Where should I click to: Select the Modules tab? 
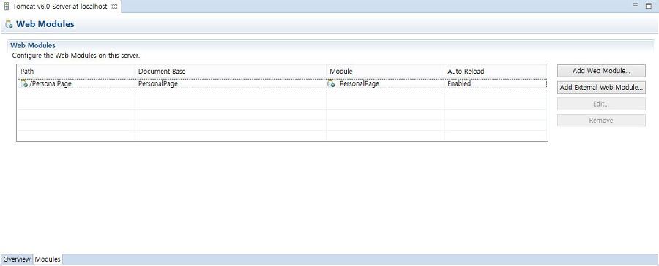point(48,259)
